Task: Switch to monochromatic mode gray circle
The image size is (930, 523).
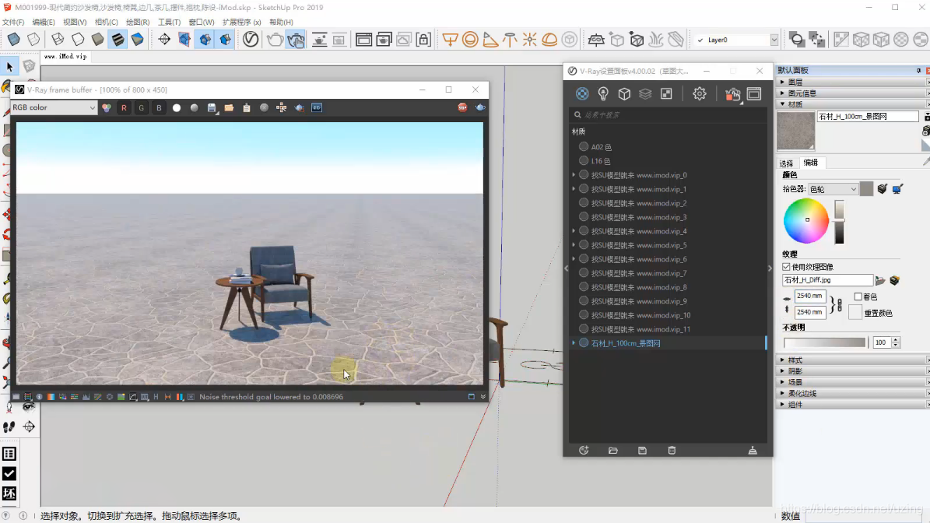Action: [194, 108]
